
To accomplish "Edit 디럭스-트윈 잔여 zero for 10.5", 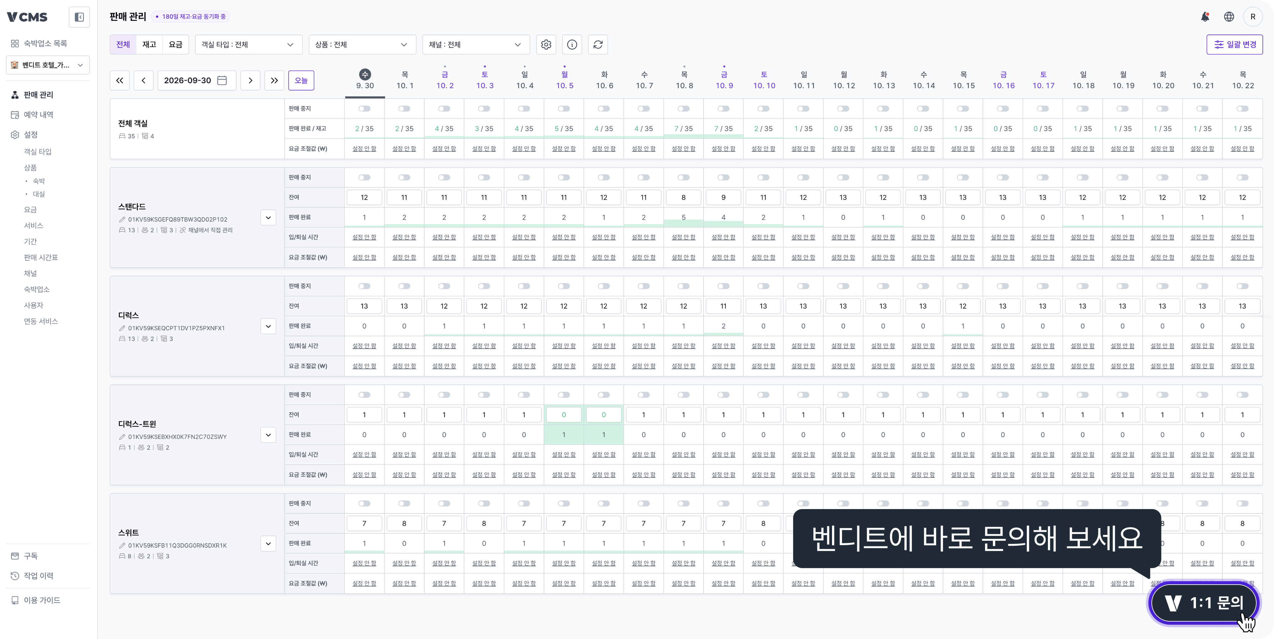I will [564, 415].
